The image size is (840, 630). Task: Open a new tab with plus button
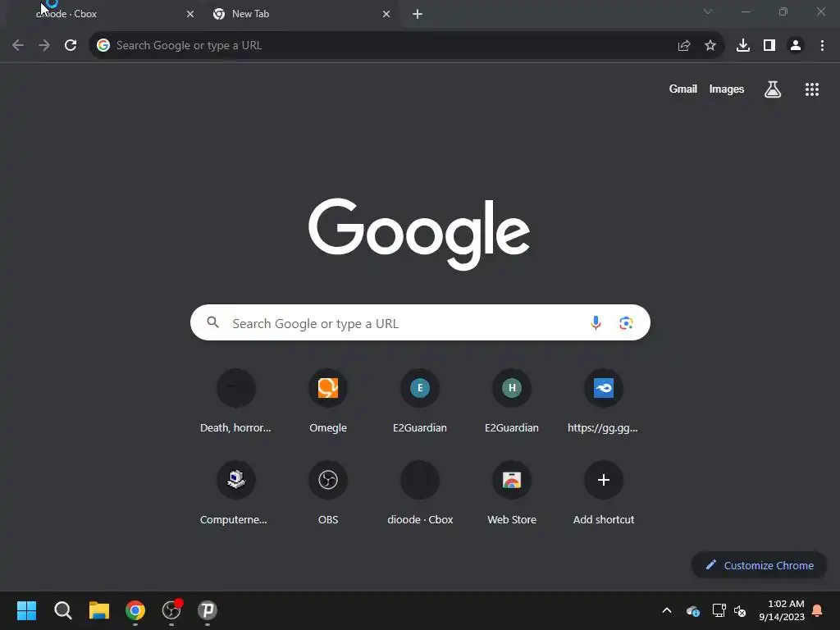(418, 14)
